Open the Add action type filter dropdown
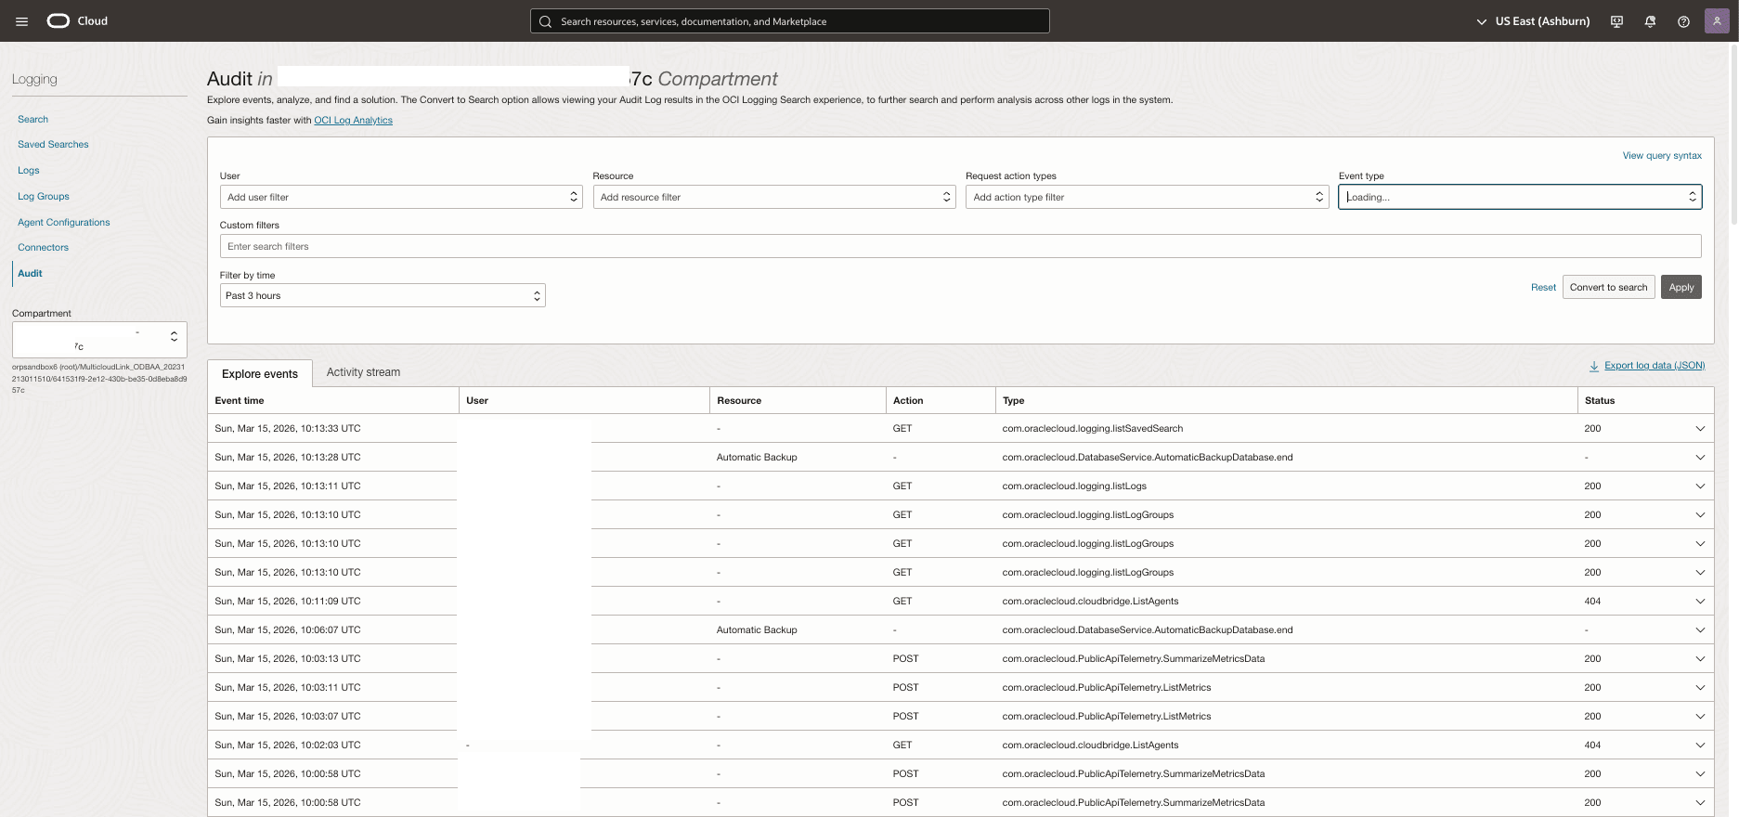This screenshot has width=1739, height=817. [1147, 197]
